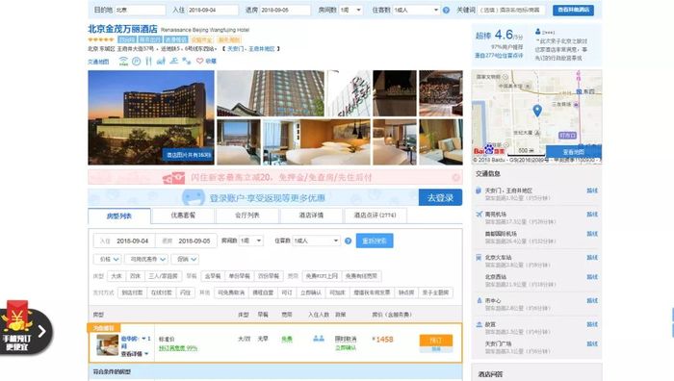Close the pink promotion banner

[x=455, y=177]
